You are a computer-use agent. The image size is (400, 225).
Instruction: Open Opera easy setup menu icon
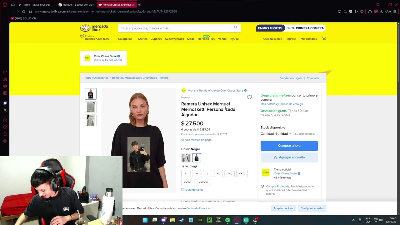pyautogui.click(x=395, y=12)
